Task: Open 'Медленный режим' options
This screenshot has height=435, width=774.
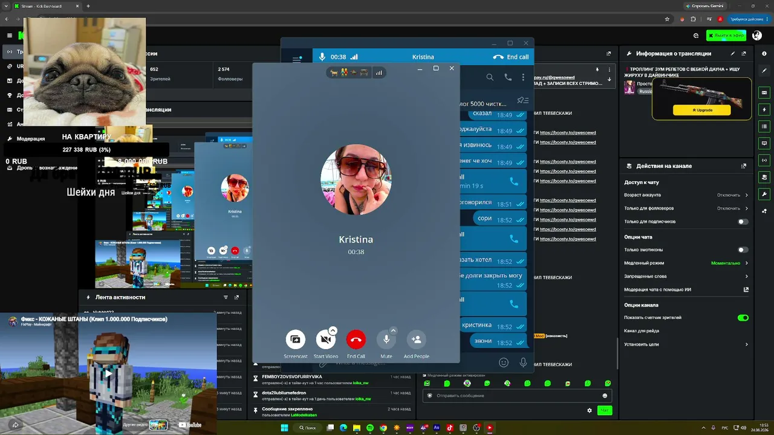Action: [x=686, y=263]
